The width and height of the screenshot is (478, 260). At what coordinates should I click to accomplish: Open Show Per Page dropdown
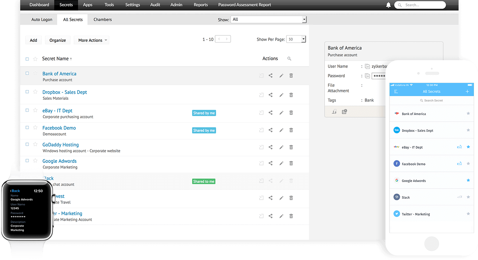(x=296, y=39)
